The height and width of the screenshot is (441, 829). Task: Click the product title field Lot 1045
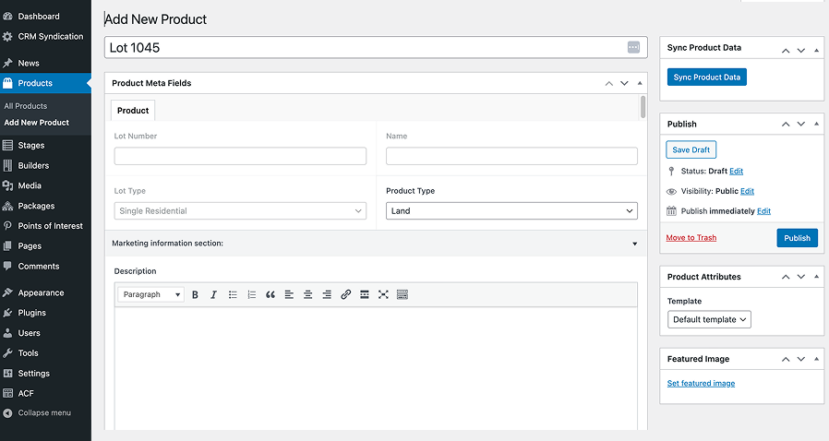click(376, 48)
